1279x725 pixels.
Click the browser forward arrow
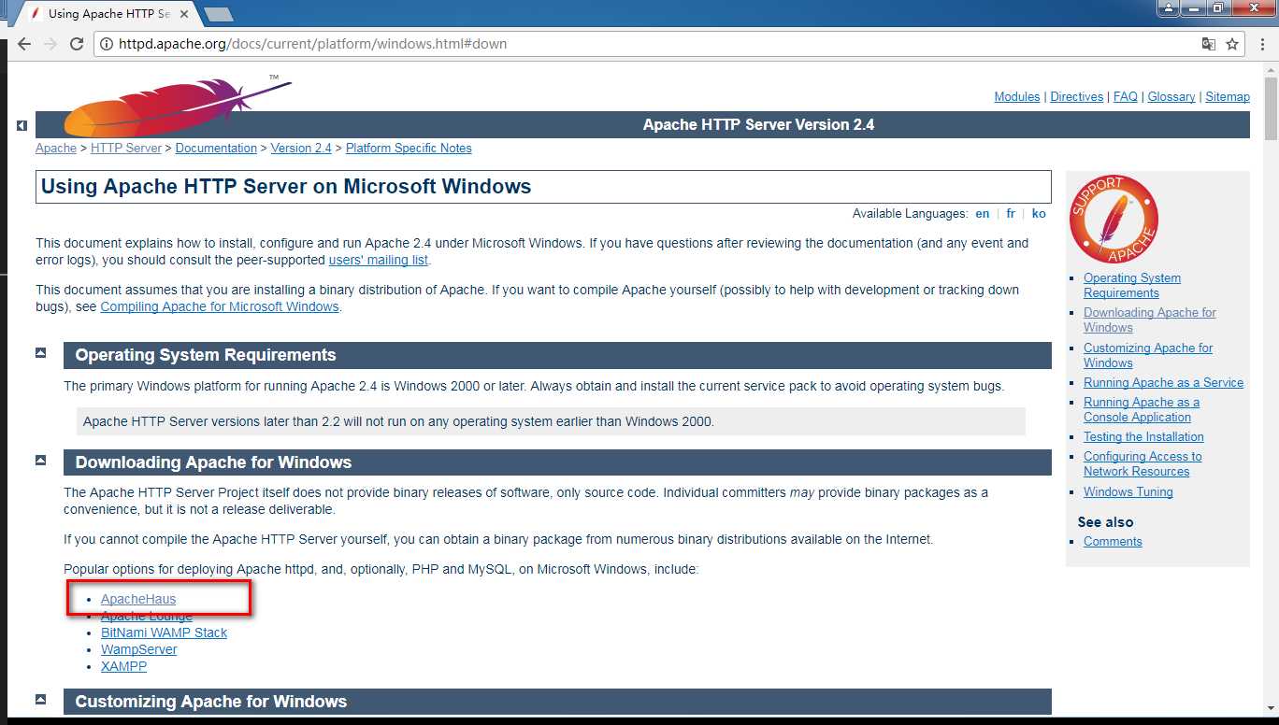[50, 44]
